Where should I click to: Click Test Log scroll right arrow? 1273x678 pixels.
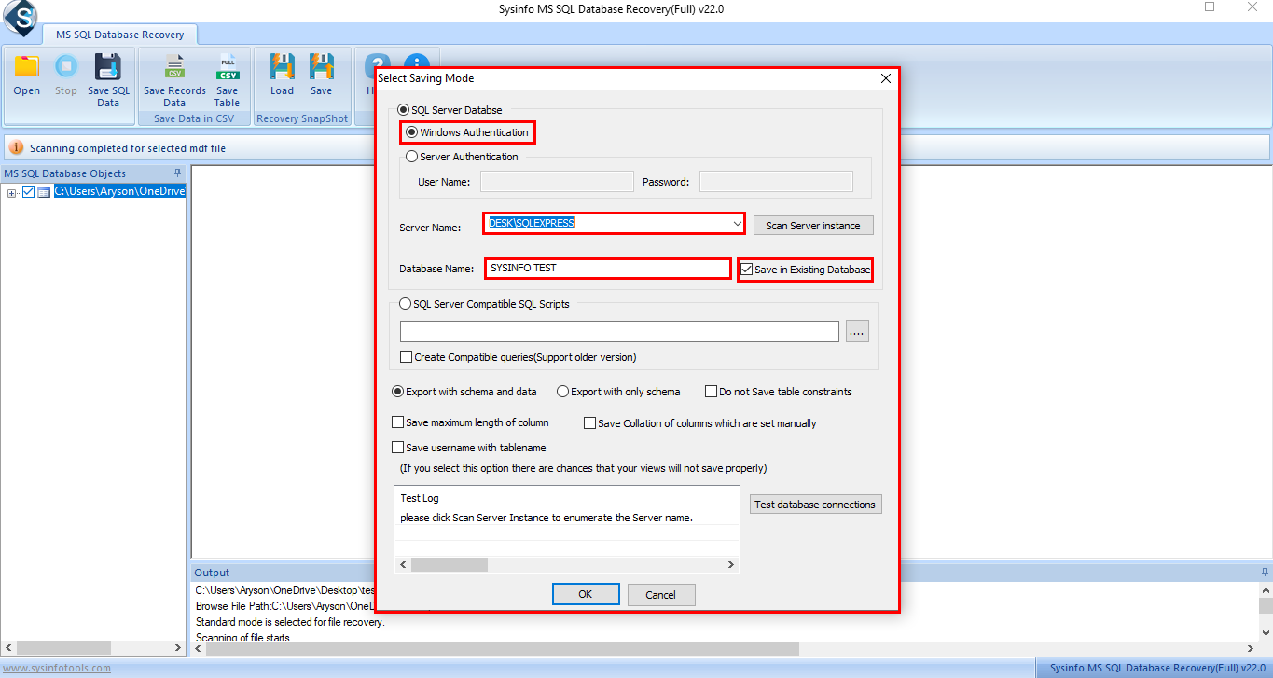(732, 564)
